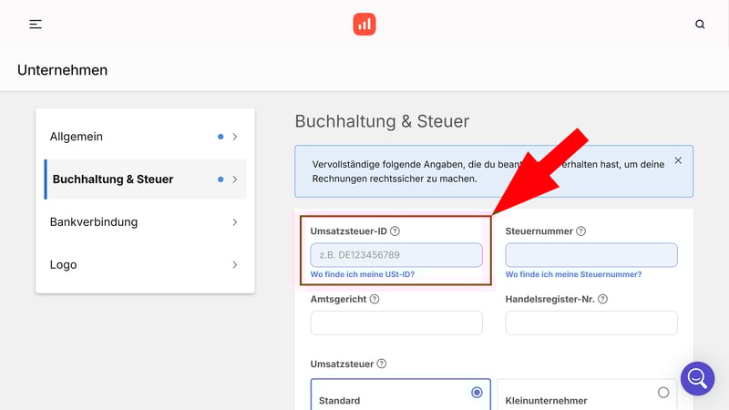Open the 'Wo finde ich meine Steuernummer?' link

(x=573, y=274)
